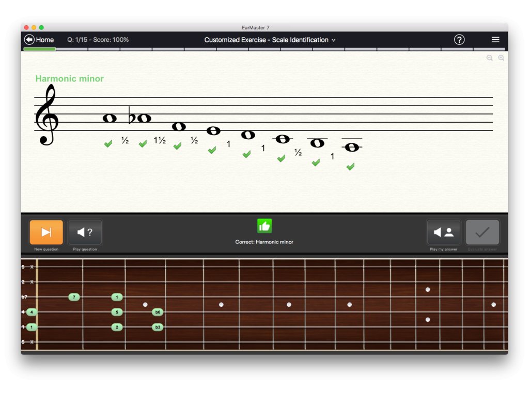The height and width of the screenshot is (396, 529).
Task: Toggle the 7 note marker on fretboard
Action: [x=74, y=297]
